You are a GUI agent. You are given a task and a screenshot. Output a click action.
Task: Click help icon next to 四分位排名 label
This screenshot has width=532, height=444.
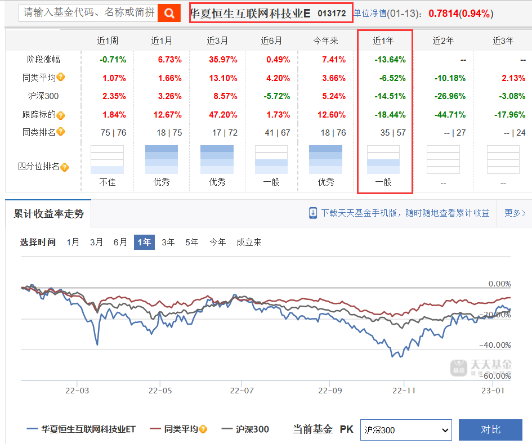[x=65, y=167]
